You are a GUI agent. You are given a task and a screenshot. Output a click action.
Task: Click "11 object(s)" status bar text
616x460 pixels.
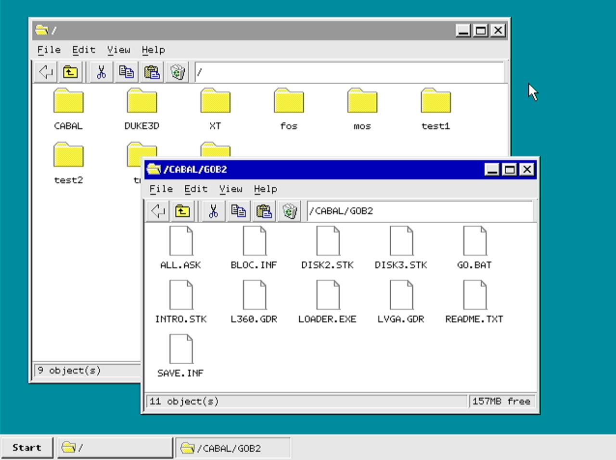(x=184, y=401)
